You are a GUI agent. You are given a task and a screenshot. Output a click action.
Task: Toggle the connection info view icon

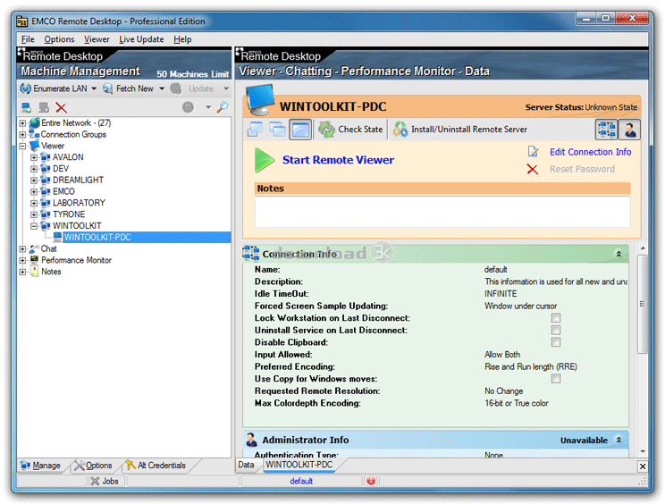(x=607, y=130)
